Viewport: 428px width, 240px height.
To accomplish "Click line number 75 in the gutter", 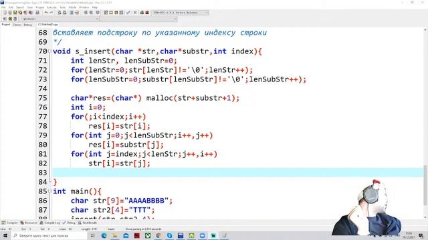I will pyautogui.click(x=43, y=98).
